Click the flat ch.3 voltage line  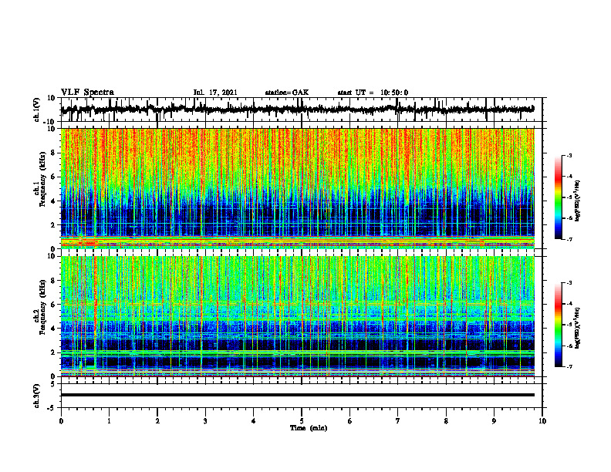(297, 395)
